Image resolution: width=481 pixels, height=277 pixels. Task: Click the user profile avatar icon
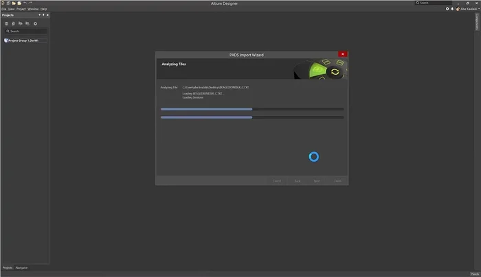458,9
